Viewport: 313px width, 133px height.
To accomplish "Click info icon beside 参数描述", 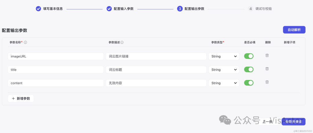I will coord(122,42).
